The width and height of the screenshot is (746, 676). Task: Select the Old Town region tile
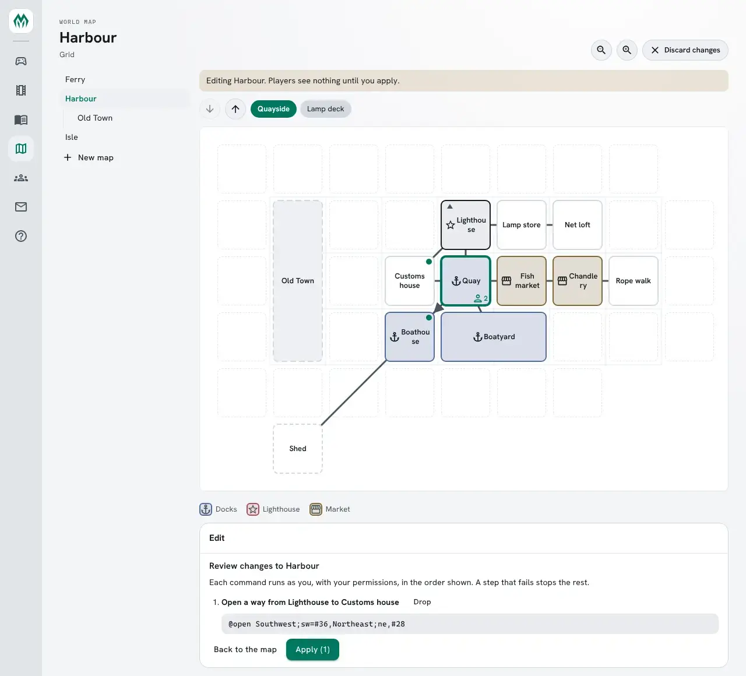click(298, 281)
